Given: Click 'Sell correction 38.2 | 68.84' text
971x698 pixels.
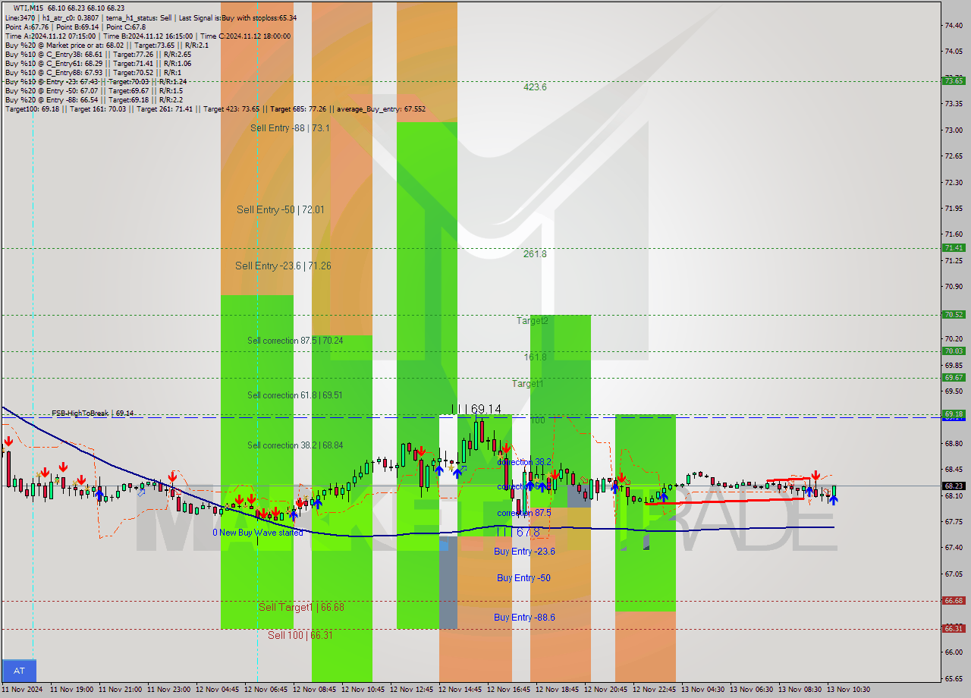Looking at the screenshot, I should 295,445.
